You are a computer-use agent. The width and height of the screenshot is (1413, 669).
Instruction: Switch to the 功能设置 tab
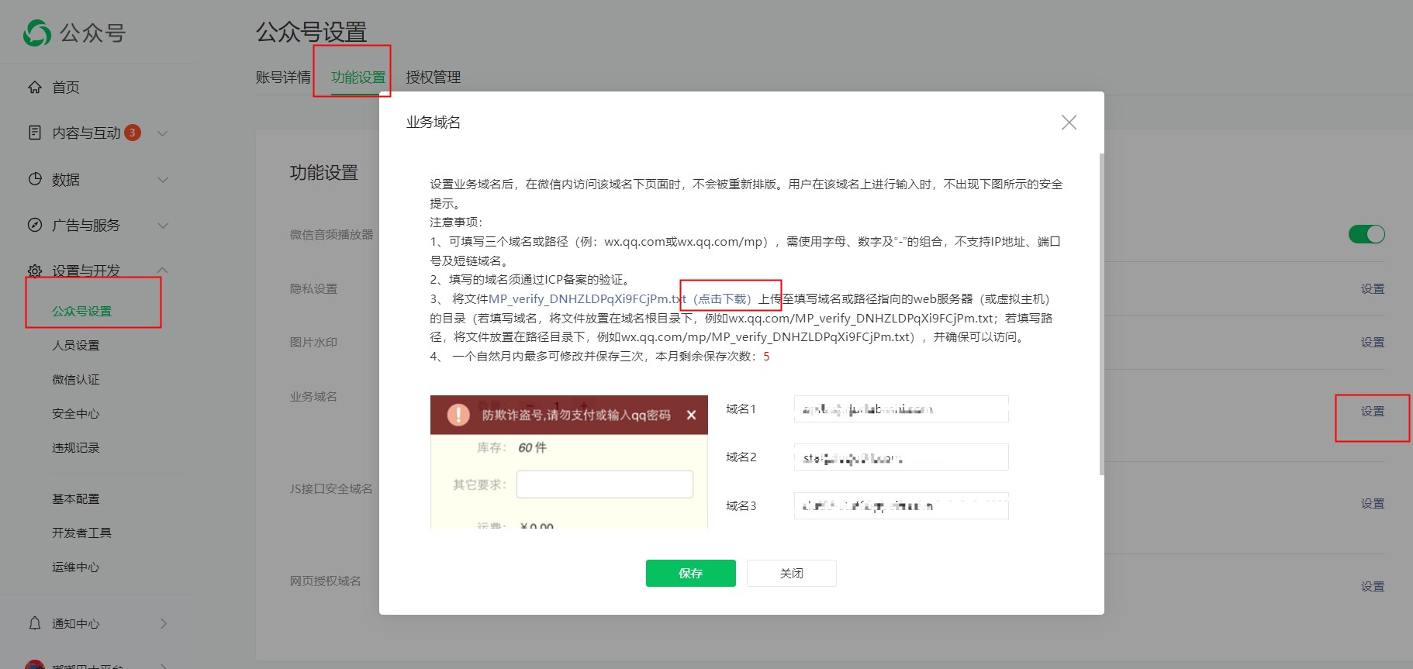point(358,77)
